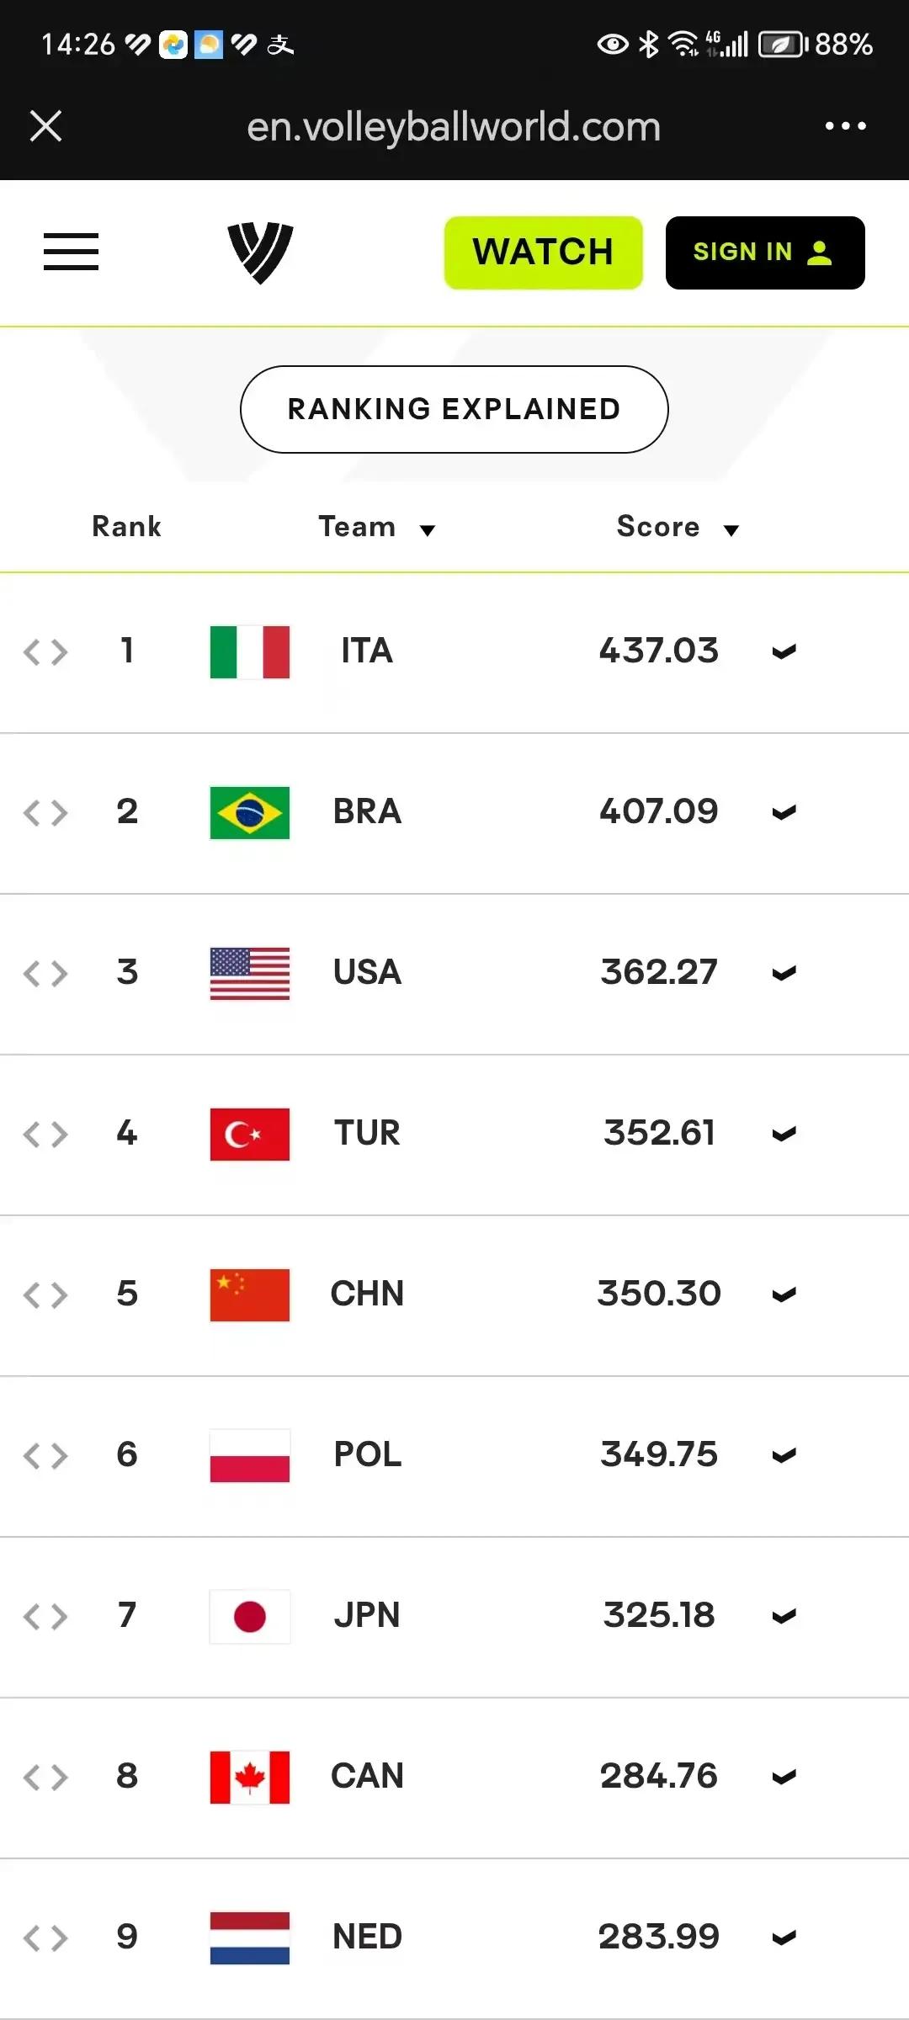Tap the Japan flag icon
The height and width of the screenshot is (2020, 909).
pos(250,1617)
